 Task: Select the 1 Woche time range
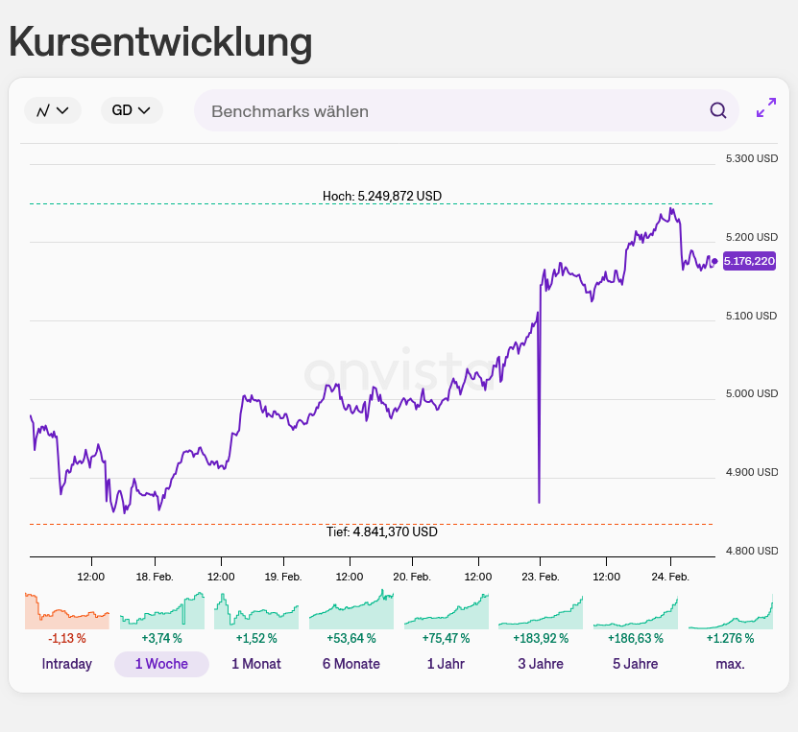coord(161,664)
